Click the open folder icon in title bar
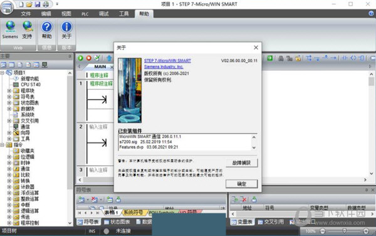 pyautogui.click(x=29, y=4)
